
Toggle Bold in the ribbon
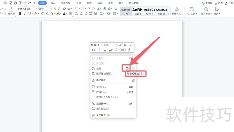[20, 13]
